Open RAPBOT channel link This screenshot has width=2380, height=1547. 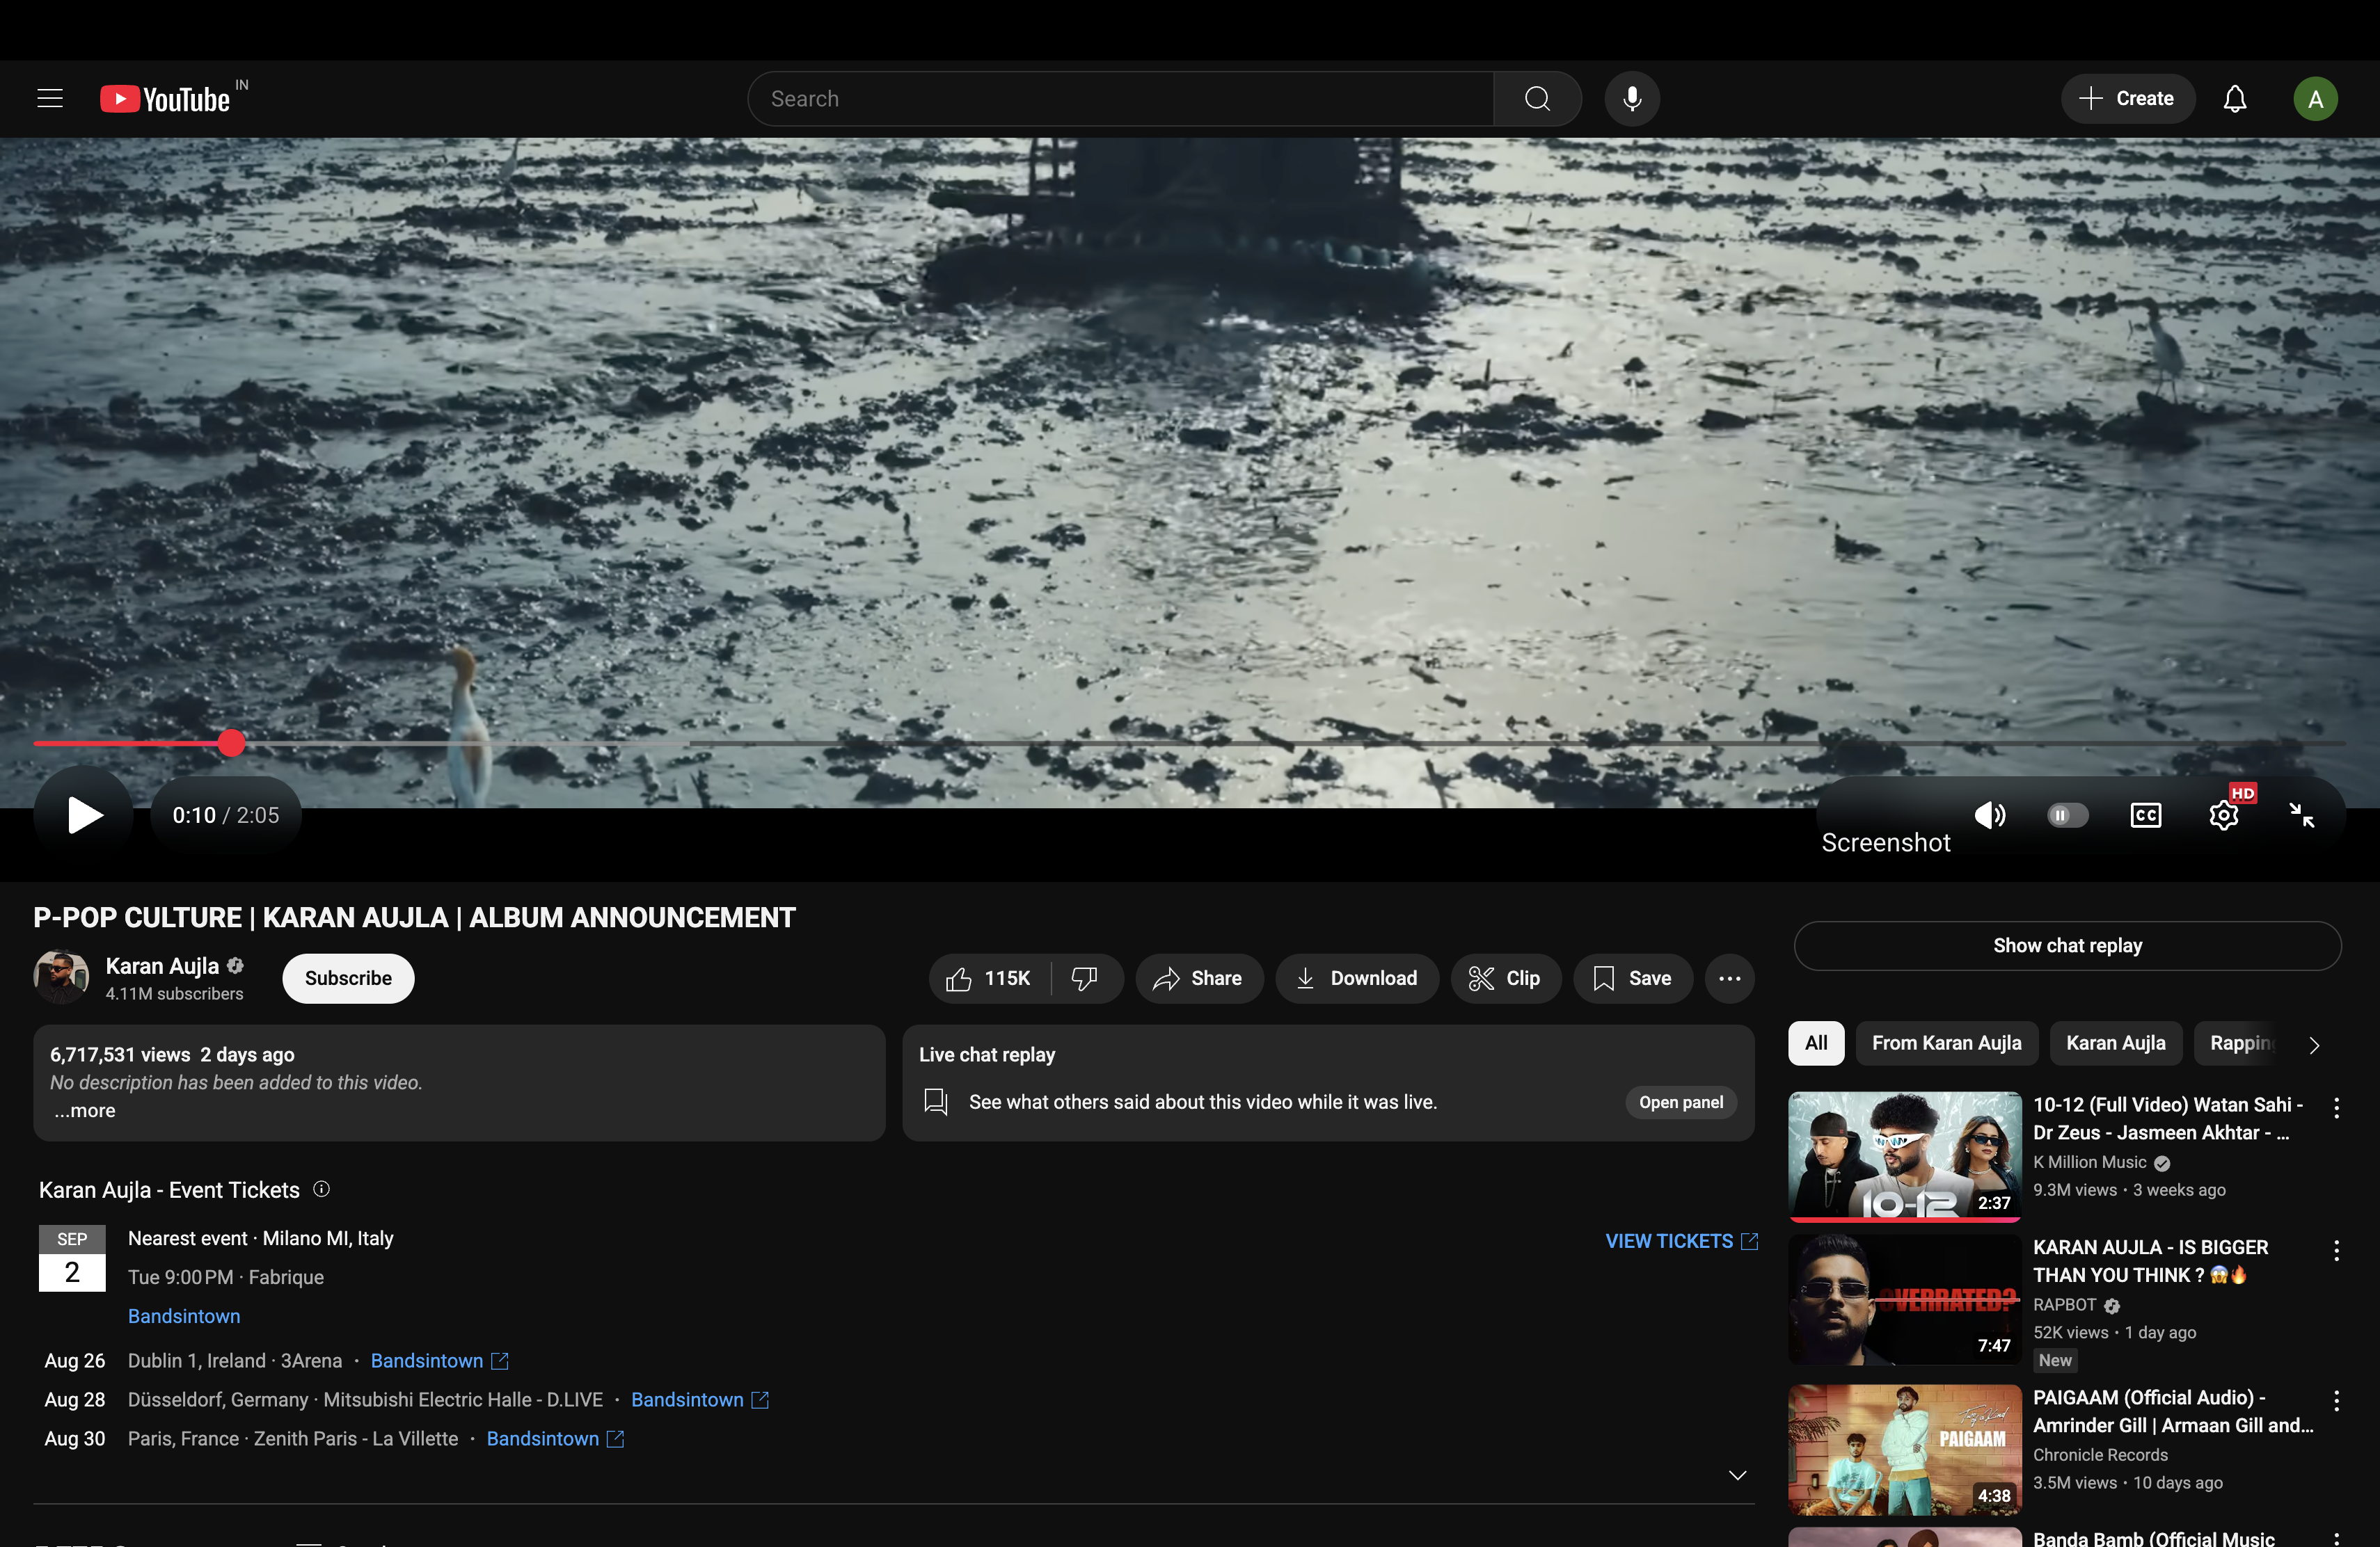pos(2064,1305)
